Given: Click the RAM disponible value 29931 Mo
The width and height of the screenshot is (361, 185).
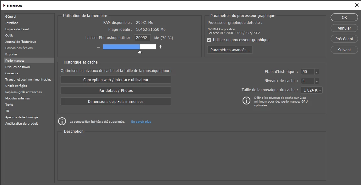Looking at the screenshot, I should coord(145,23).
